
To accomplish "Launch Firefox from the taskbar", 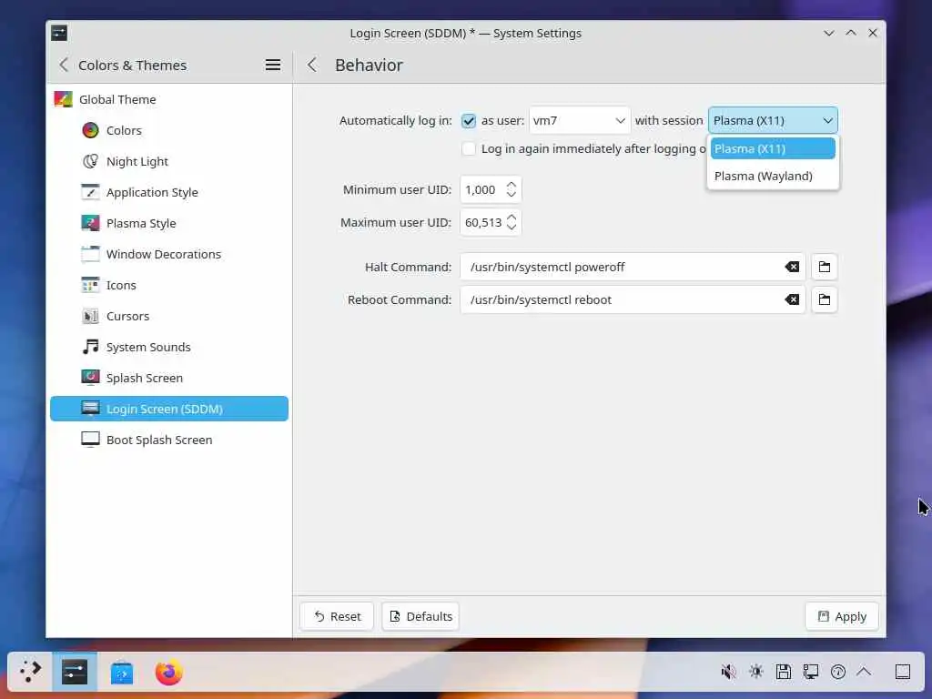I will coord(168,673).
